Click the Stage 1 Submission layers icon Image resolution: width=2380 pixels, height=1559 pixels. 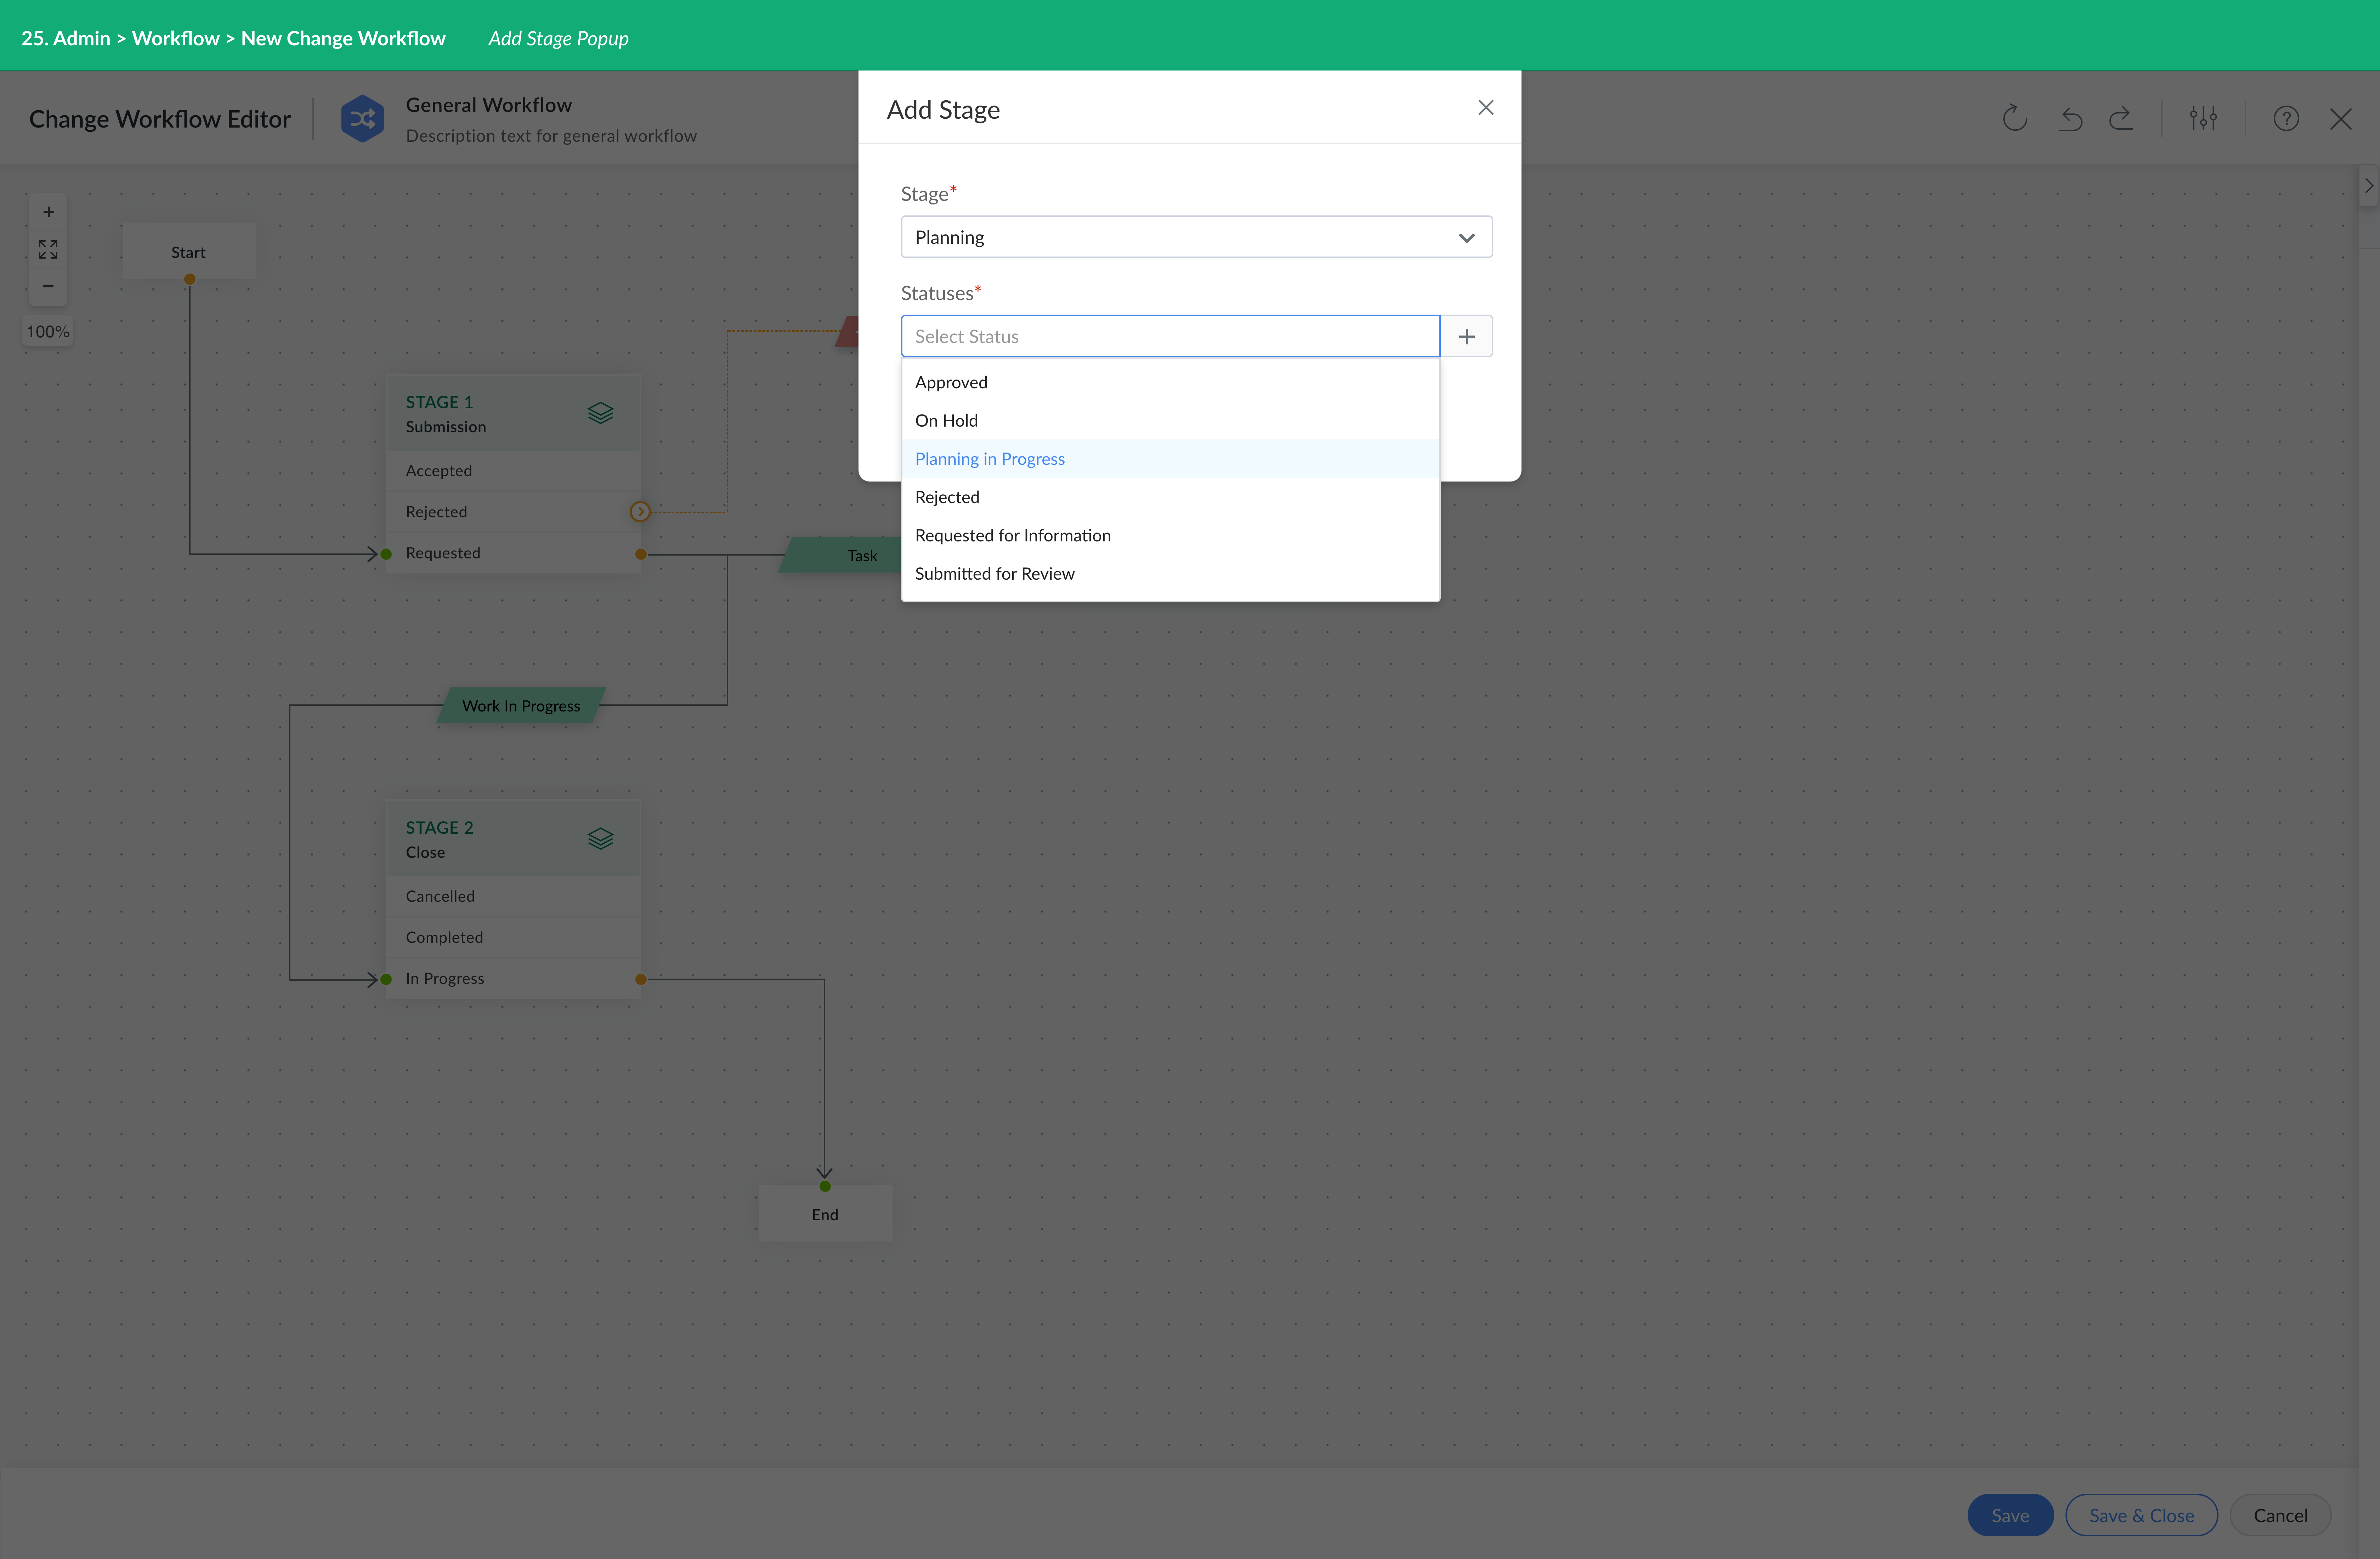[600, 413]
